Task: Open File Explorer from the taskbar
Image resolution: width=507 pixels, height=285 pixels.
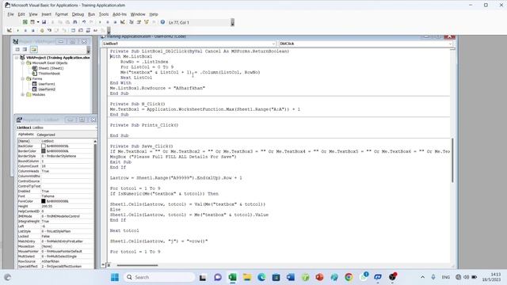Action: point(246,277)
